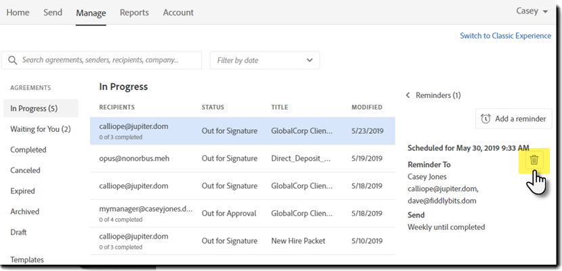This screenshot has height=271, width=562.
Task: View Canceled agreements list
Action: pyautogui.click(x=25, y=170)
